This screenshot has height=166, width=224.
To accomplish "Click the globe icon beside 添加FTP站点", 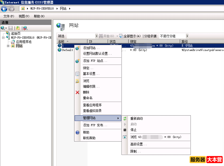I will (x=77, y=61).
